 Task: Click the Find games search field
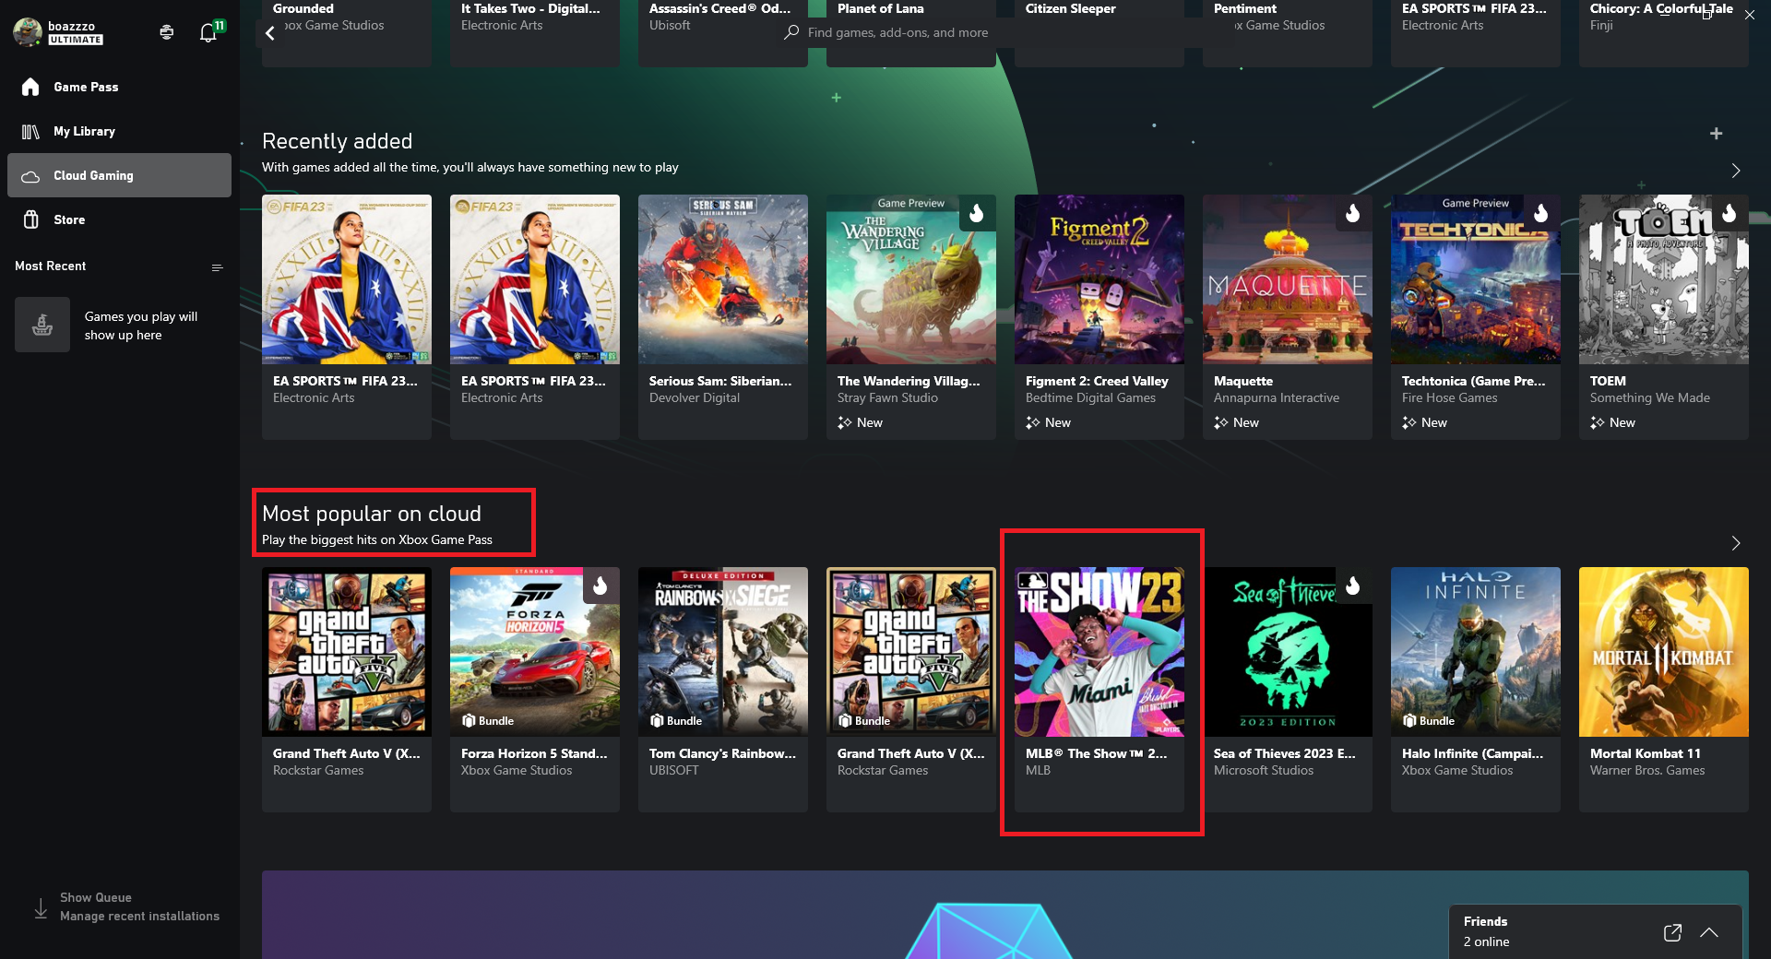click(897, 32)
